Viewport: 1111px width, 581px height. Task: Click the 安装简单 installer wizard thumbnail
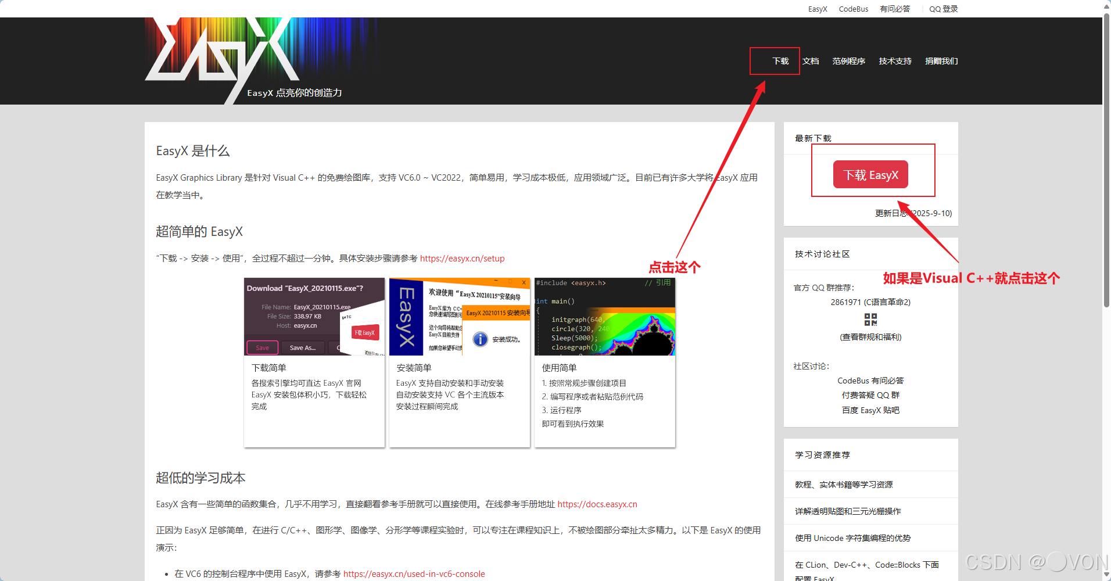coord(460,317)
